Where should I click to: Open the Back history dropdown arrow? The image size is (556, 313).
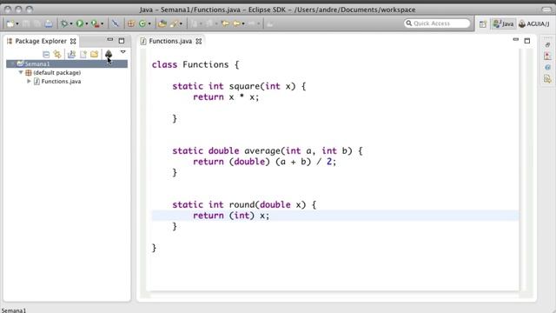243,23
